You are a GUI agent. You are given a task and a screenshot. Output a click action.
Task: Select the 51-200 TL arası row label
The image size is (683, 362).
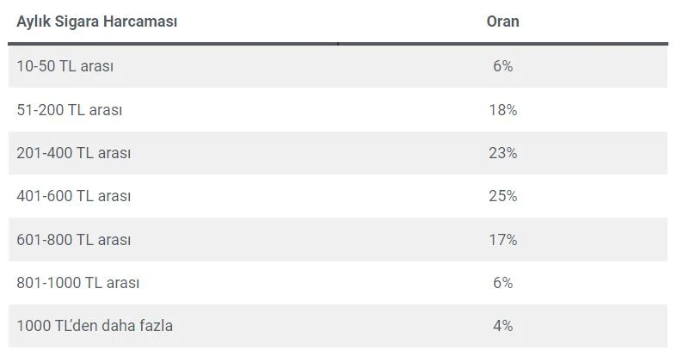point(69,110)
